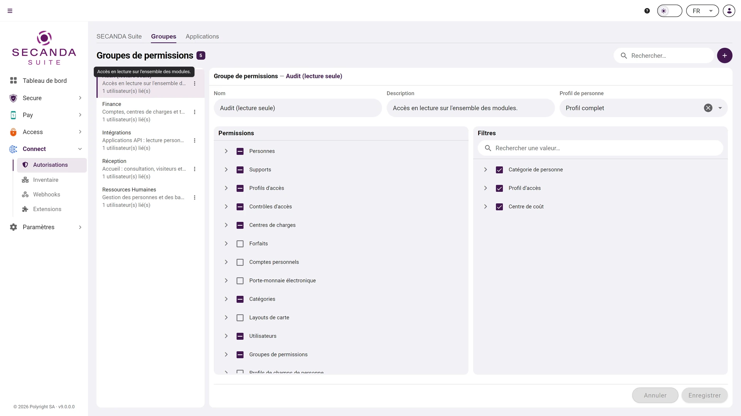The width and height of the screenshot is (741, 416).
Task: Clear the Profil complet selection
Action: pyautogui.click(x=708, y=108)
